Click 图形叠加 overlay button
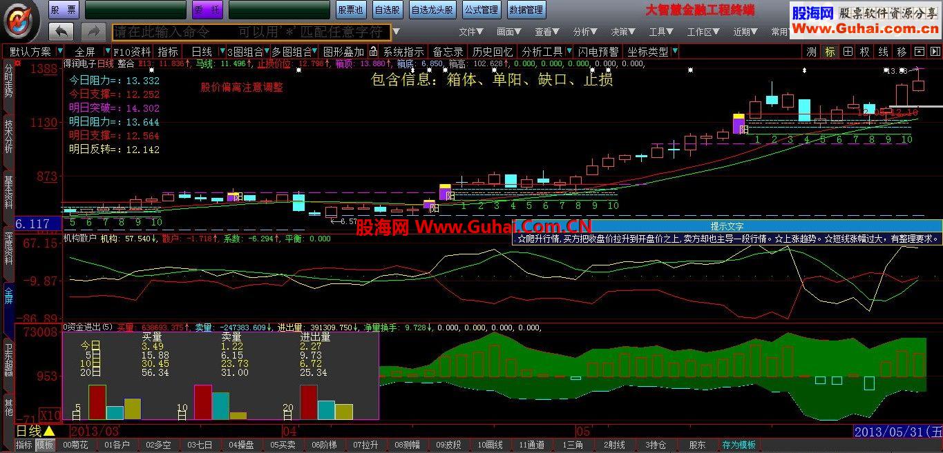Screen dimensions: 943x453 coord(343,52)
